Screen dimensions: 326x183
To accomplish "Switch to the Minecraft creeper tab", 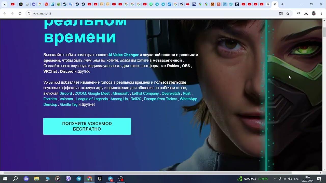I will tap(212, 4).
